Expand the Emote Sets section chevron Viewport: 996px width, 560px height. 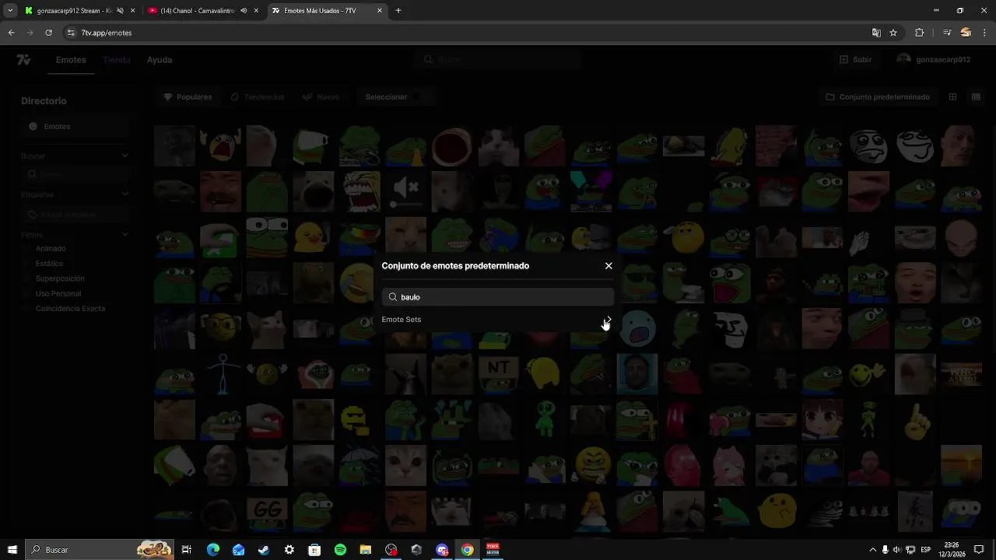click(x=608, y=320)
